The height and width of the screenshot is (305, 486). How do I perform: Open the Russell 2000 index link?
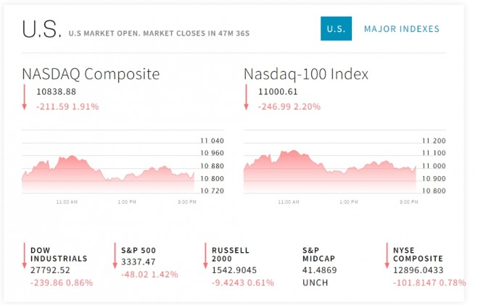[231, 254]
